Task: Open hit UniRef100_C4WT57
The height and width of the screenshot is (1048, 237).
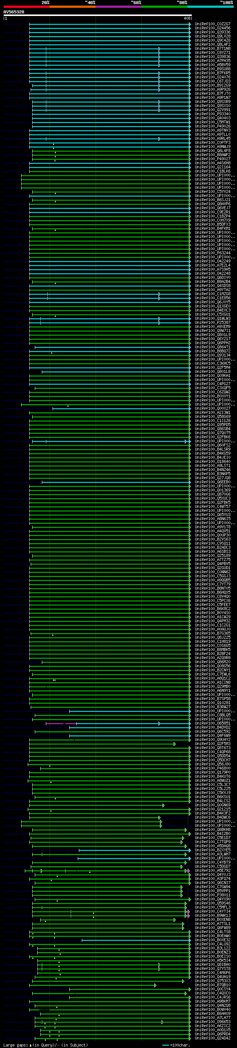Action: tap(213, 506)
